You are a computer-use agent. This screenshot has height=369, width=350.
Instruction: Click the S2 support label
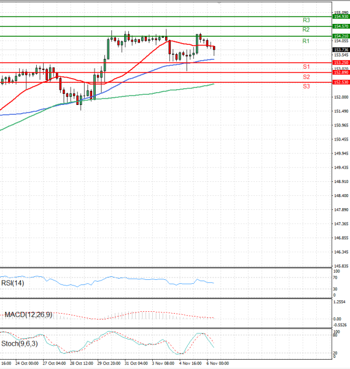pyautogui.click(x=306, y=77)
